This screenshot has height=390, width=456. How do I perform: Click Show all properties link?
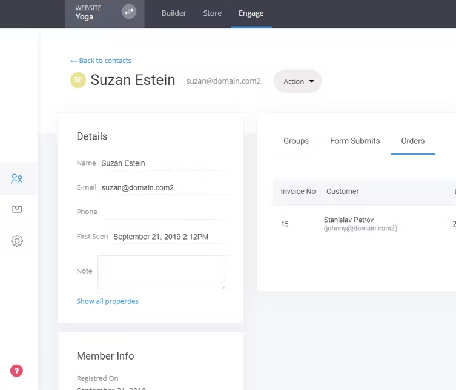(107, 301)
